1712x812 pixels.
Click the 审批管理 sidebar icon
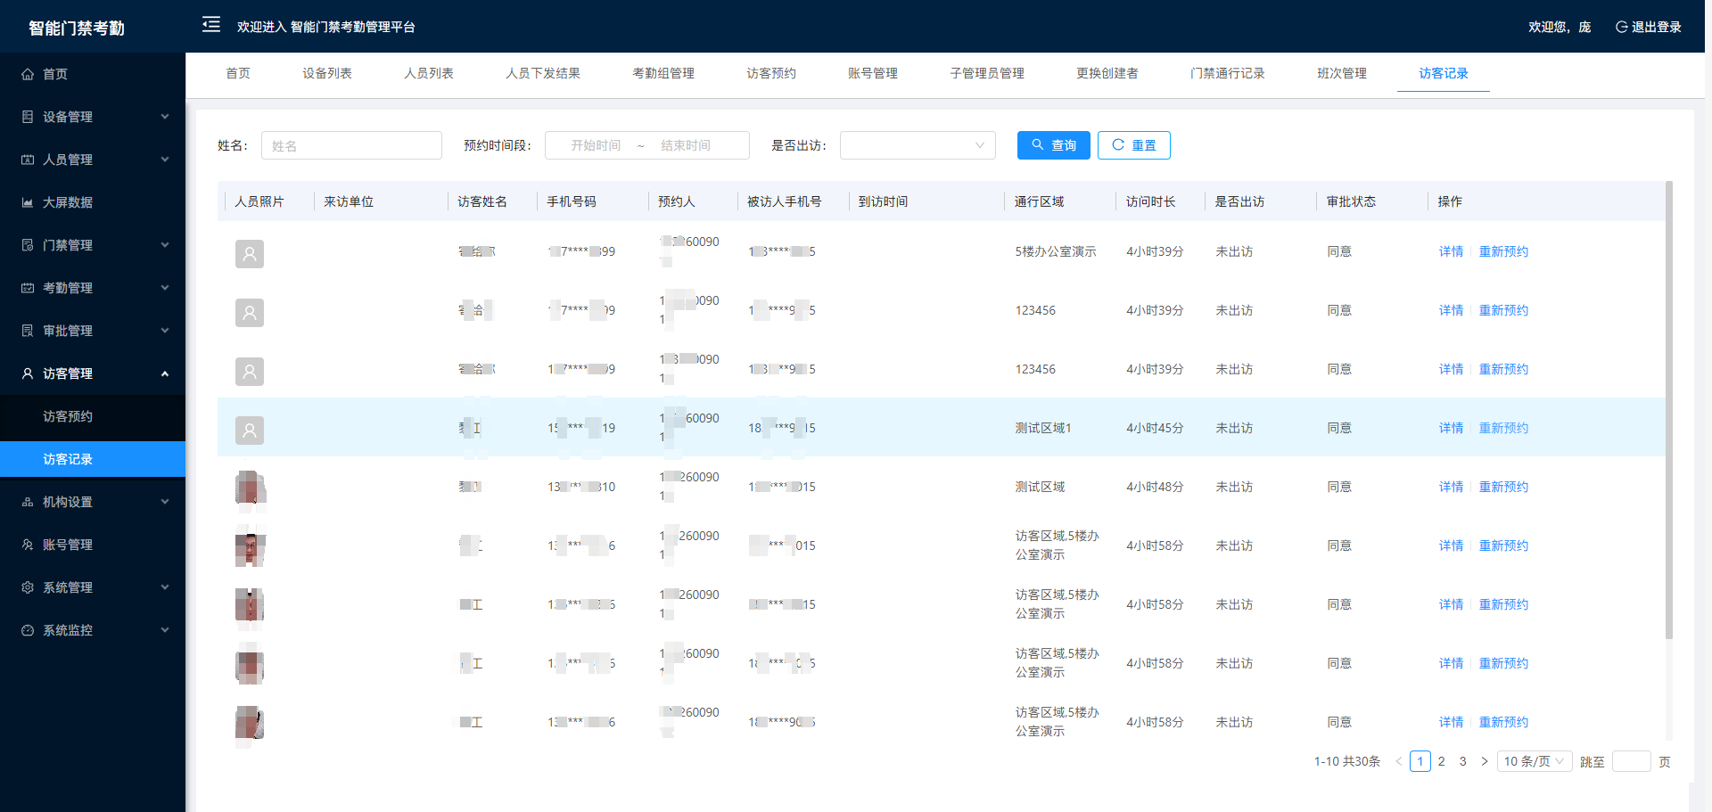point(28,331)
